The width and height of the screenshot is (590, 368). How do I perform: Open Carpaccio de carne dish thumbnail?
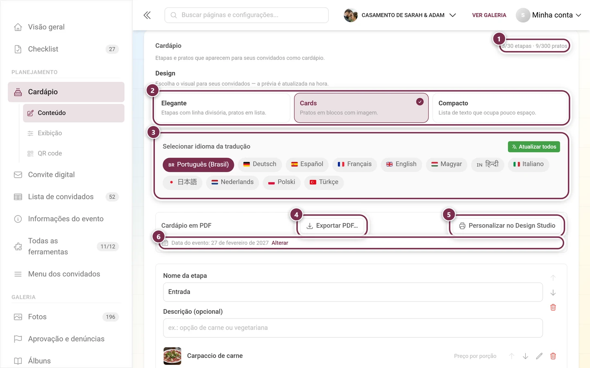click(172, 356)
